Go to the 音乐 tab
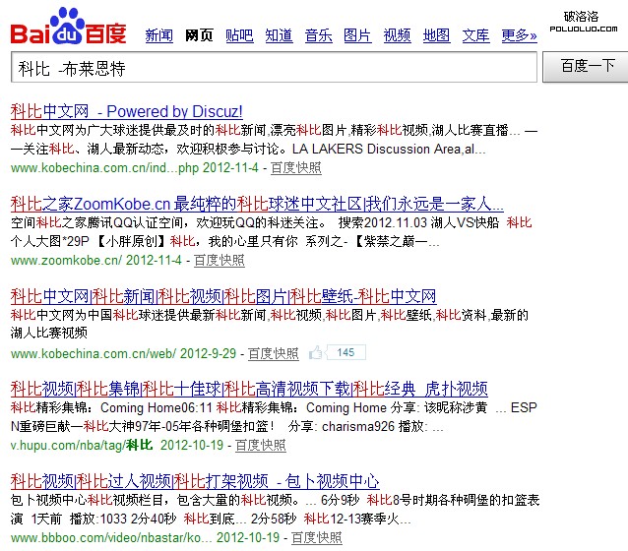The image size is (628, 551). (x=318, y=35)
